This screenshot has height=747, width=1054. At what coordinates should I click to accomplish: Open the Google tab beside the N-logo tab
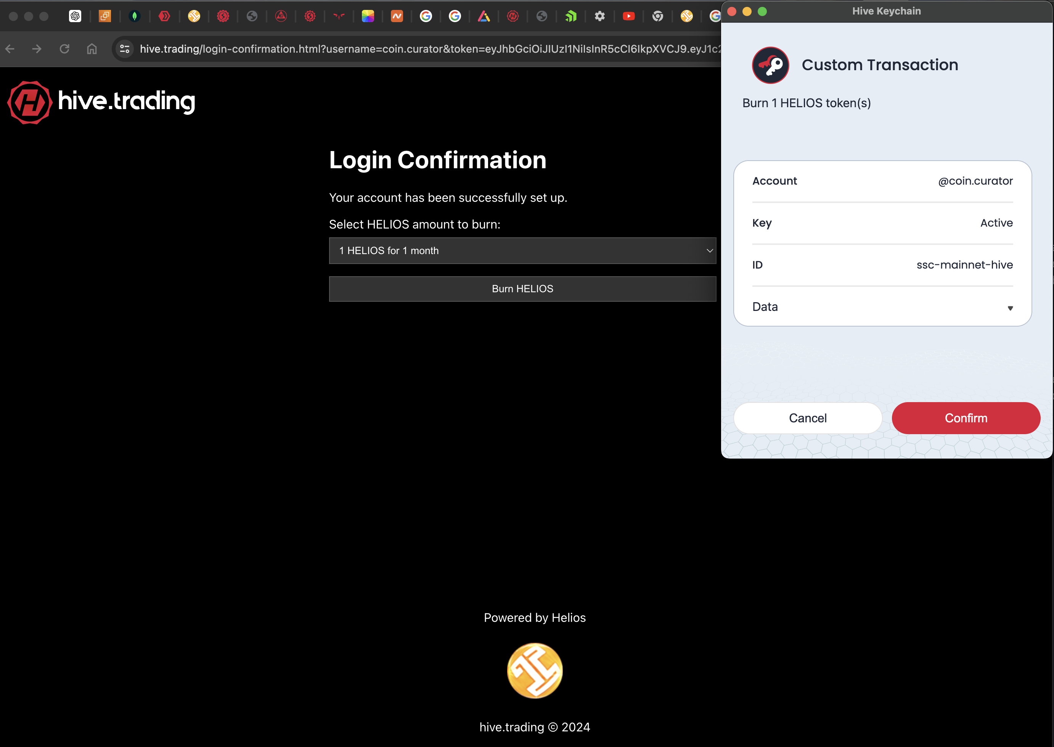point(426,16)
